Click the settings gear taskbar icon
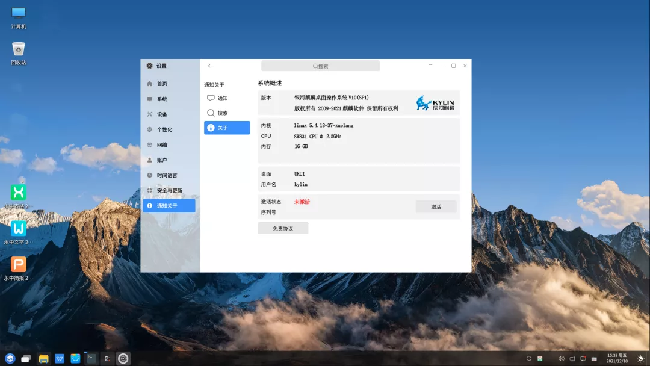 click(123, 359)
